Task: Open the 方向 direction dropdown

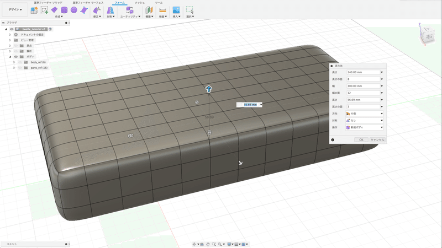Action: click(365, 113)
